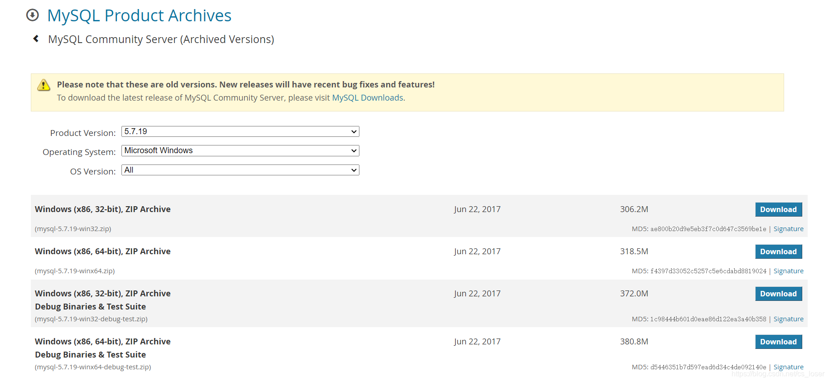
Task: Click the download circle icon beside MySQL Product Archives
Action: click(x=32, y=15)
